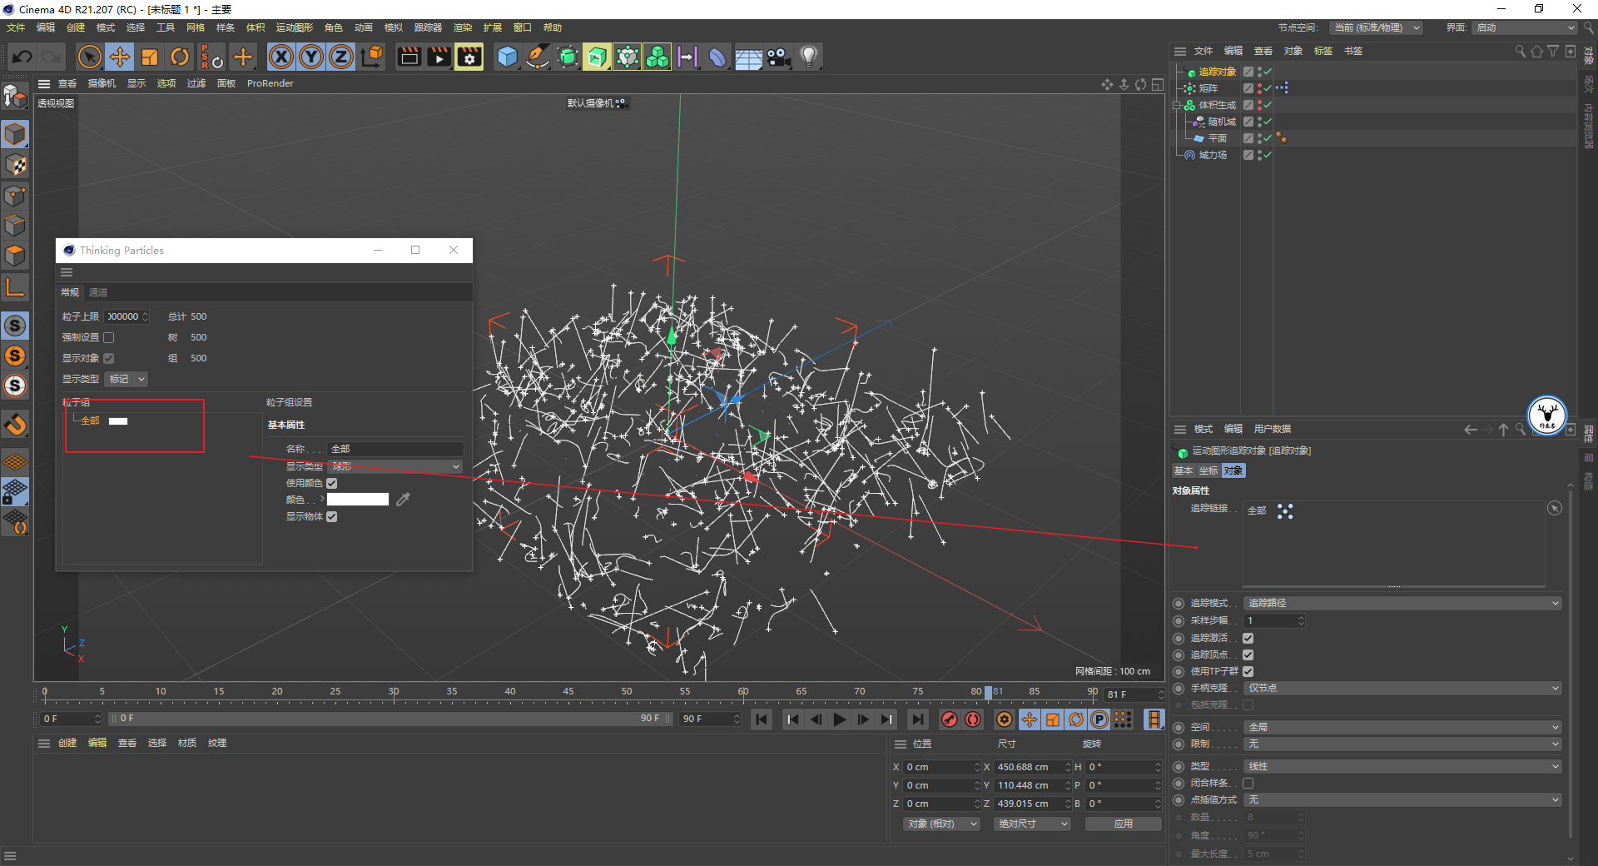Click the white 颜色 swatch
Screen dimensions: 1598x866
pyautogui.click(x=358, y=500)
